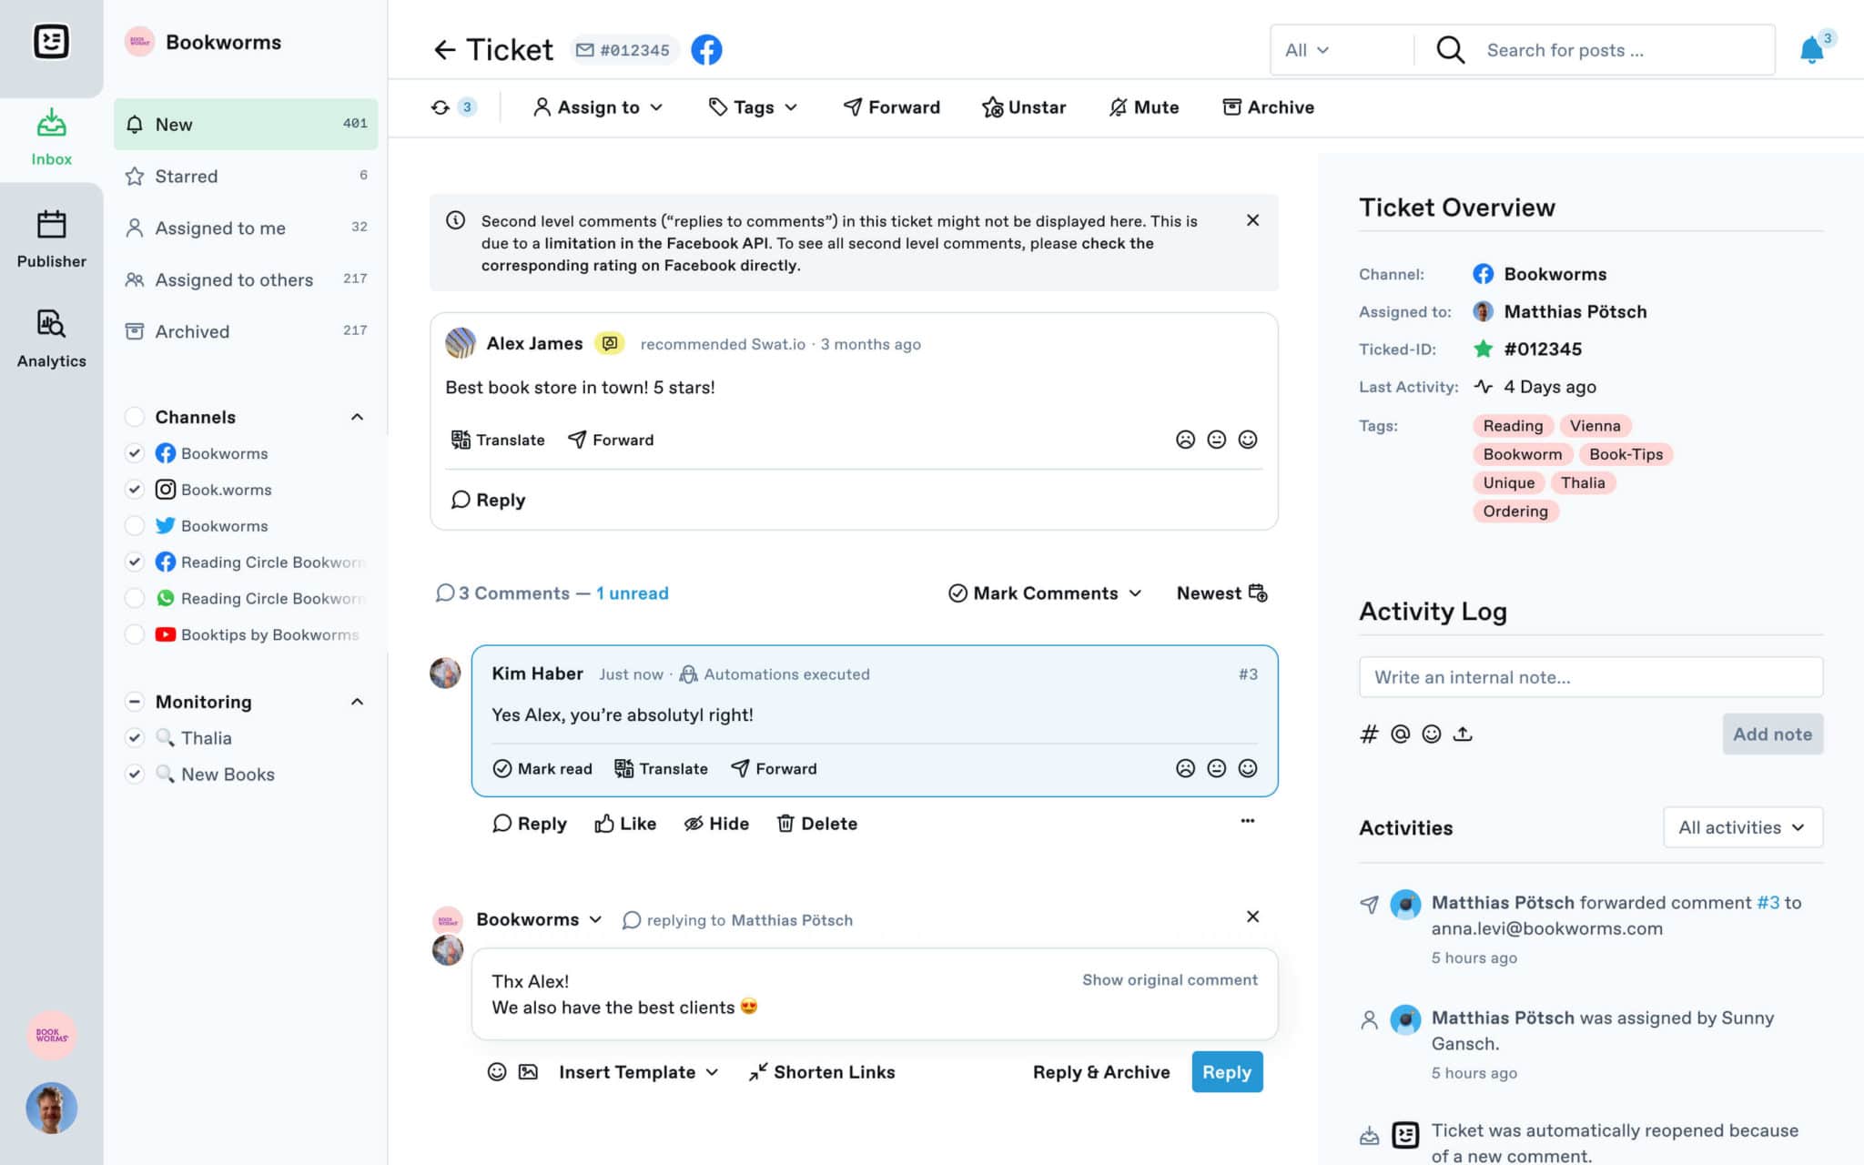The image size is (1864, 1165).
Task: Open the Assign to dropdown
Action: point(598,107)
